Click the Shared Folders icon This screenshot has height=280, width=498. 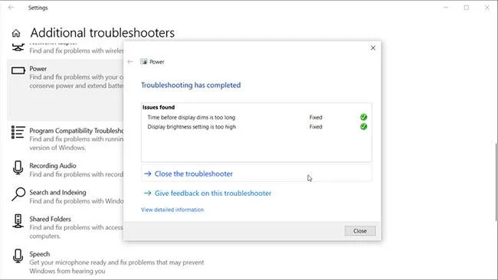18,221
